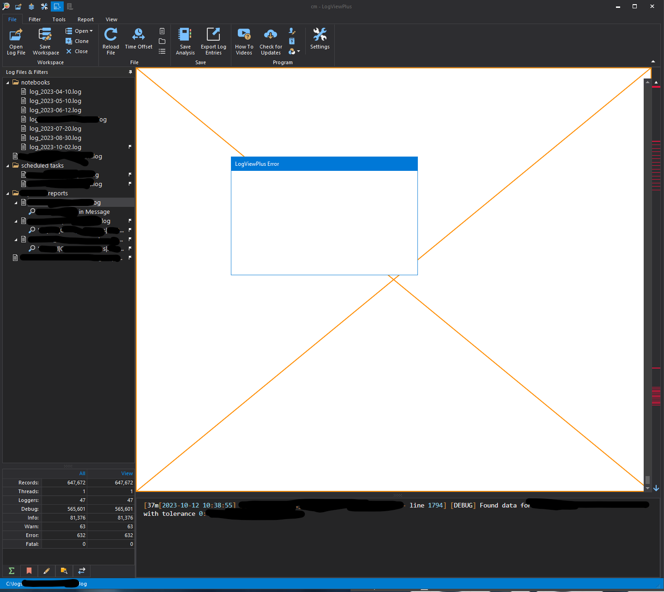Show the statistics sigma tab
The width and height of the screenshot is (664, 592).
click(12, 571)
